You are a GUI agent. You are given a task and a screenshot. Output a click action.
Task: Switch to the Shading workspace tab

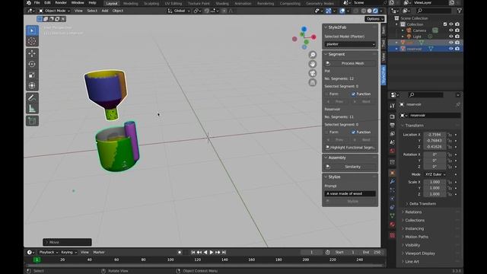pos(222,3)
